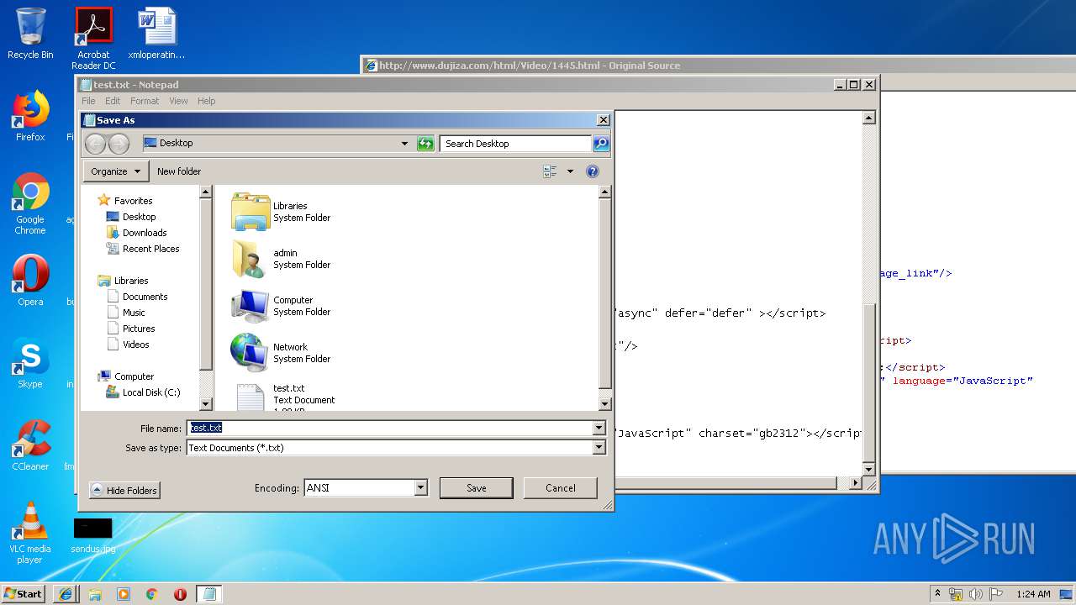Show hidden tray icons arrow
1076x605 pixels.
coord(938,594)
